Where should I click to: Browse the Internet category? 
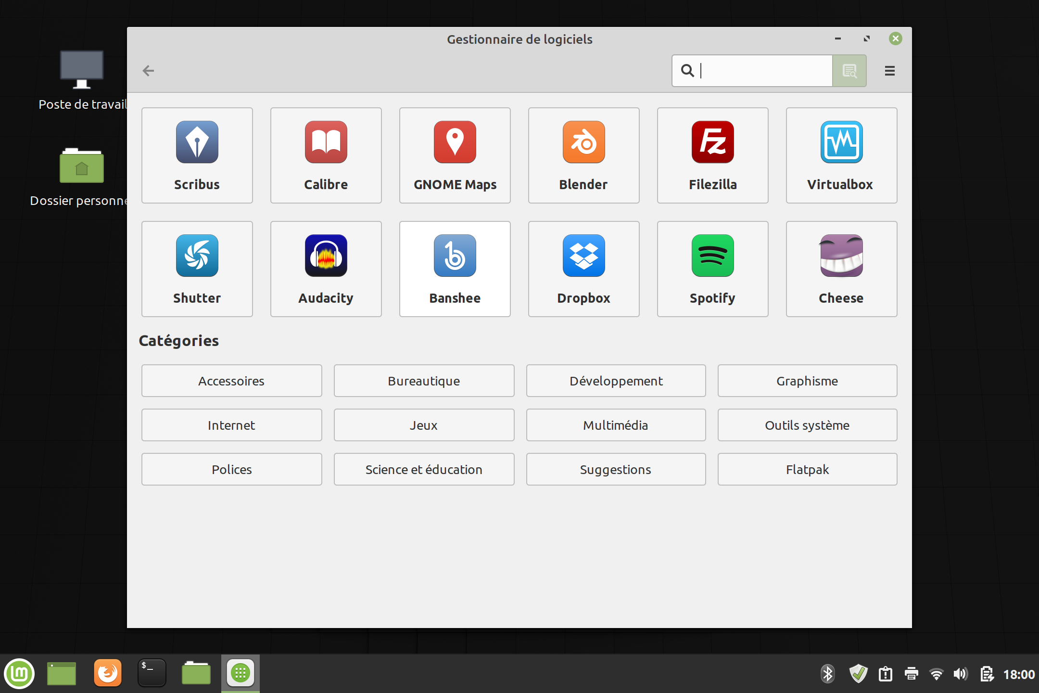click(x=231, y=425)
